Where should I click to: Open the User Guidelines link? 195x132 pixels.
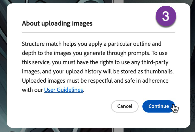coord(64,90)
